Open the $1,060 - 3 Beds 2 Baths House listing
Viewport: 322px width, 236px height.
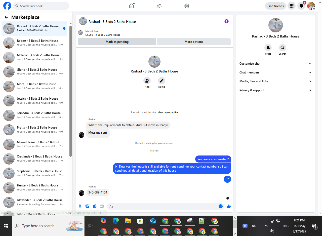coord(103,35)
